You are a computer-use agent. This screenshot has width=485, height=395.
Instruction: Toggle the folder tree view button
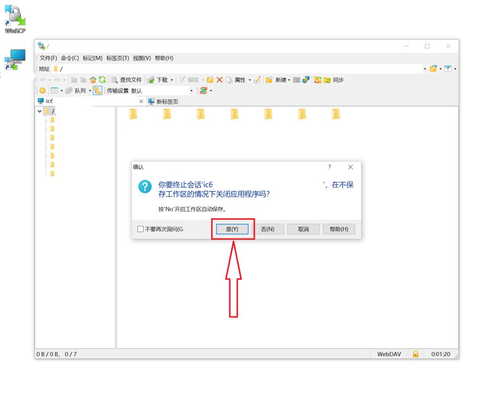coord(98,90)
